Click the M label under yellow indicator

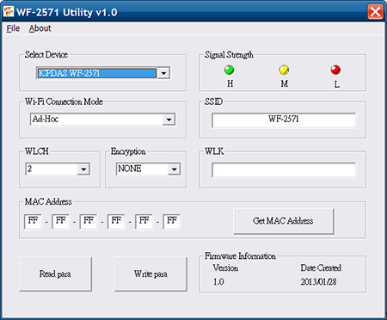(x=284, y=83)
